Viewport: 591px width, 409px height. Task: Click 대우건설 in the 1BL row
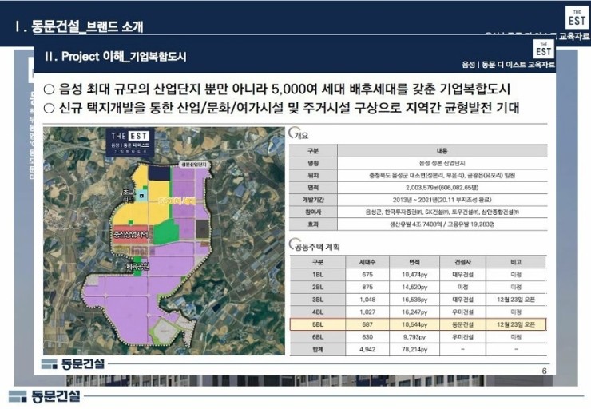[463, 275]
